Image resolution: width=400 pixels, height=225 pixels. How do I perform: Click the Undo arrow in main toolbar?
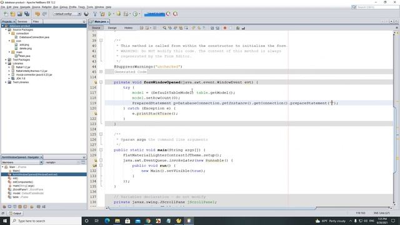(x=37, y=14)
